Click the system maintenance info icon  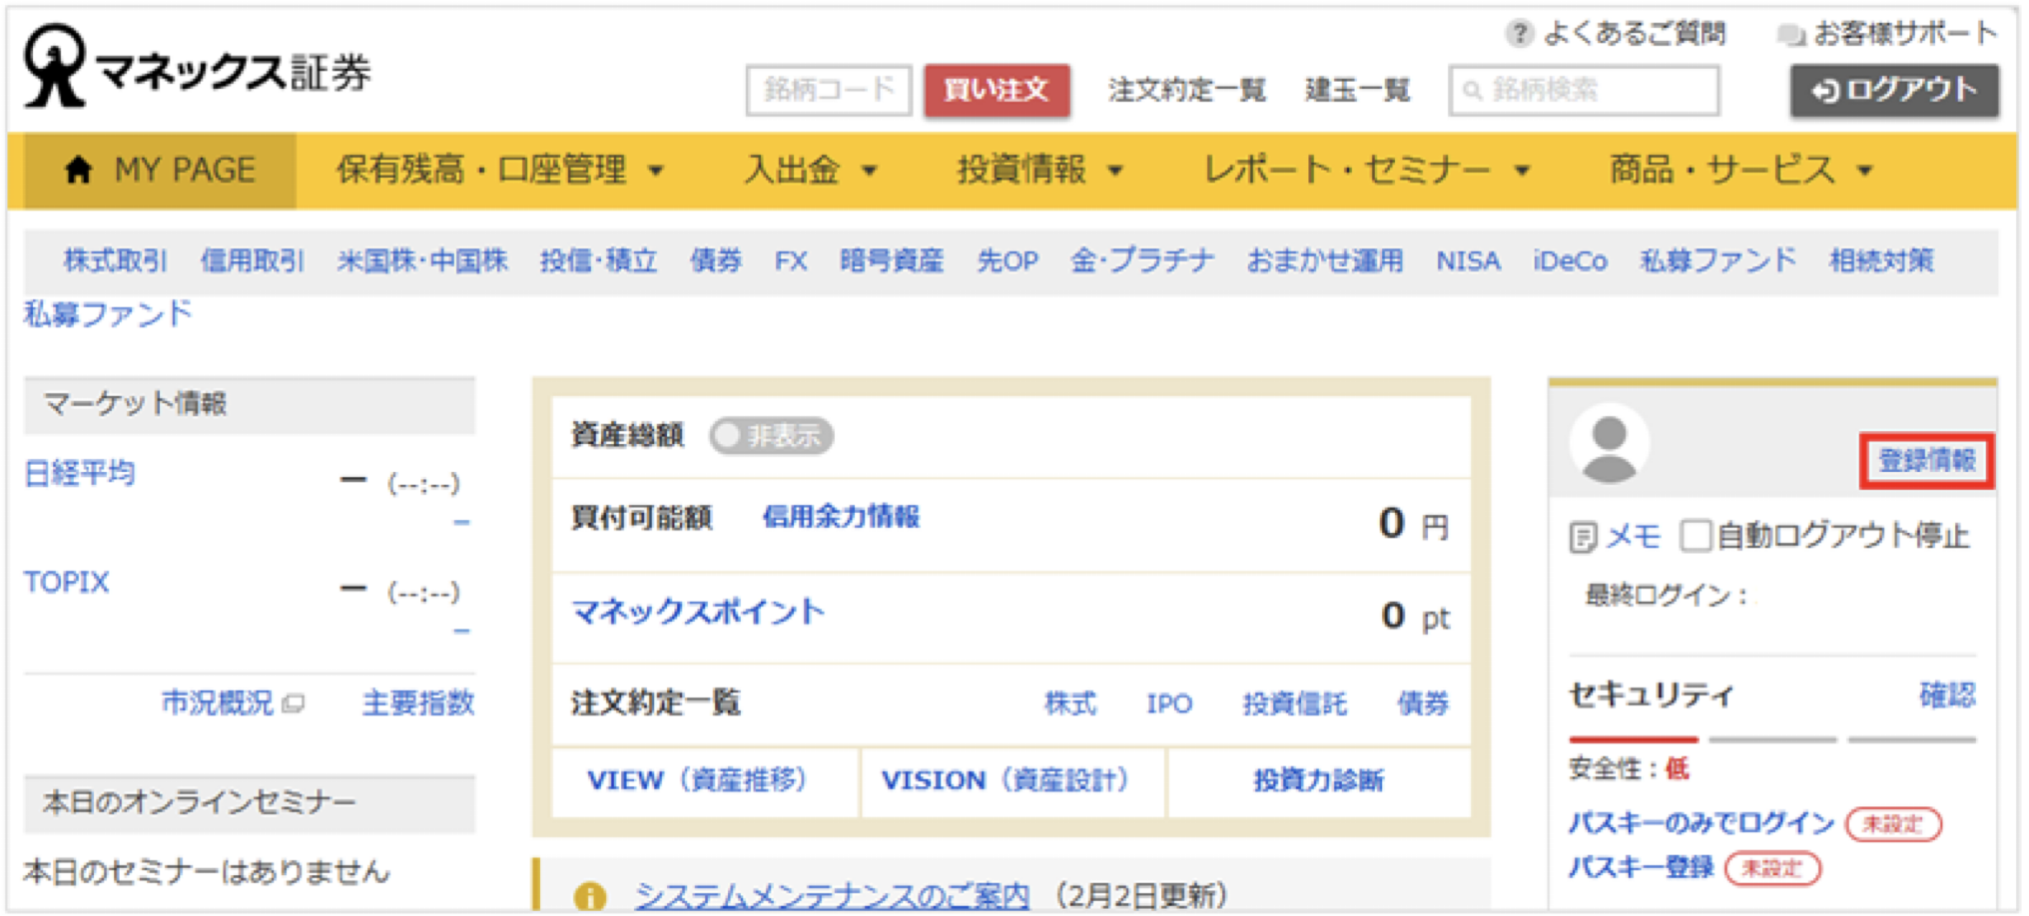coord(590,895)
